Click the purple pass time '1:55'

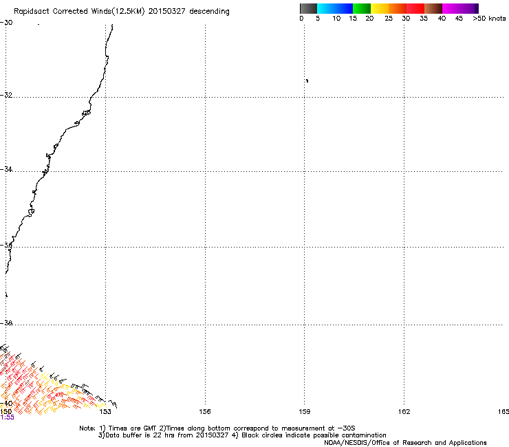tap(7, 417)
